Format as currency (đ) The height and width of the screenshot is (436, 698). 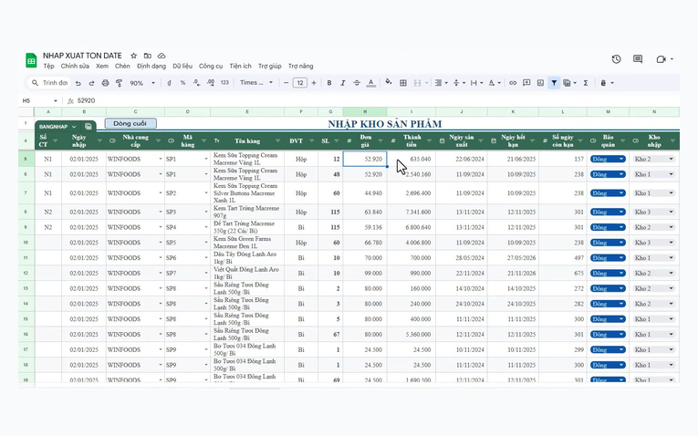pyautogui.click(x=169, y=83)
